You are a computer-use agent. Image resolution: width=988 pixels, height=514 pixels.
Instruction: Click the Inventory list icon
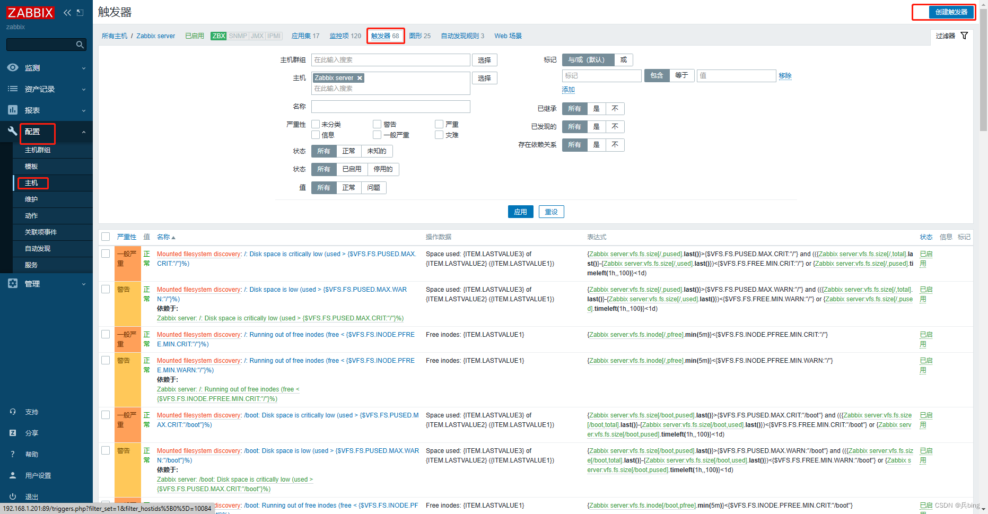click(x=13, y=89)
